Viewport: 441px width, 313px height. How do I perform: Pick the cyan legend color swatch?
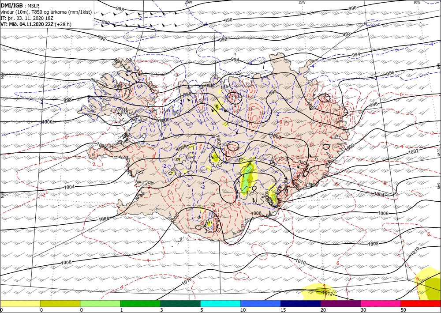220,303
